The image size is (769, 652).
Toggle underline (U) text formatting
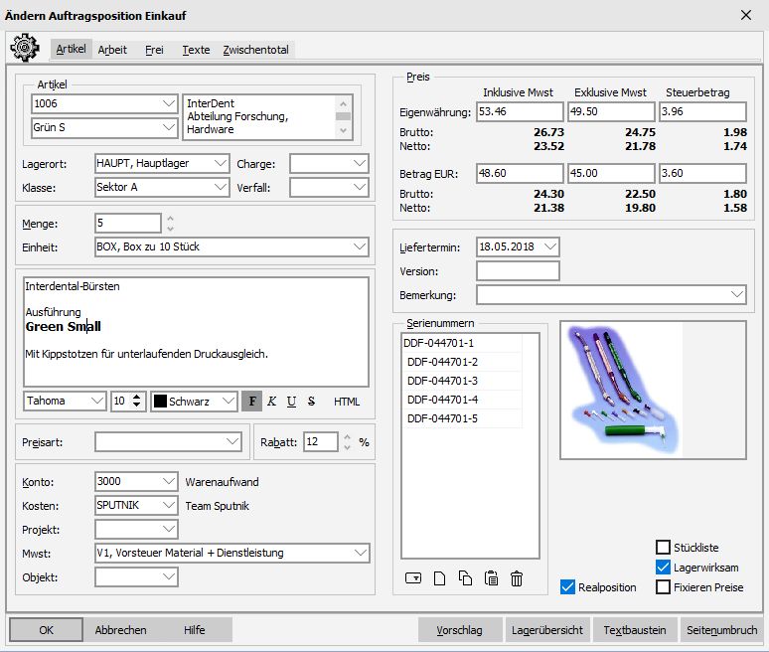pyautogui.click(x=291, y=402)
